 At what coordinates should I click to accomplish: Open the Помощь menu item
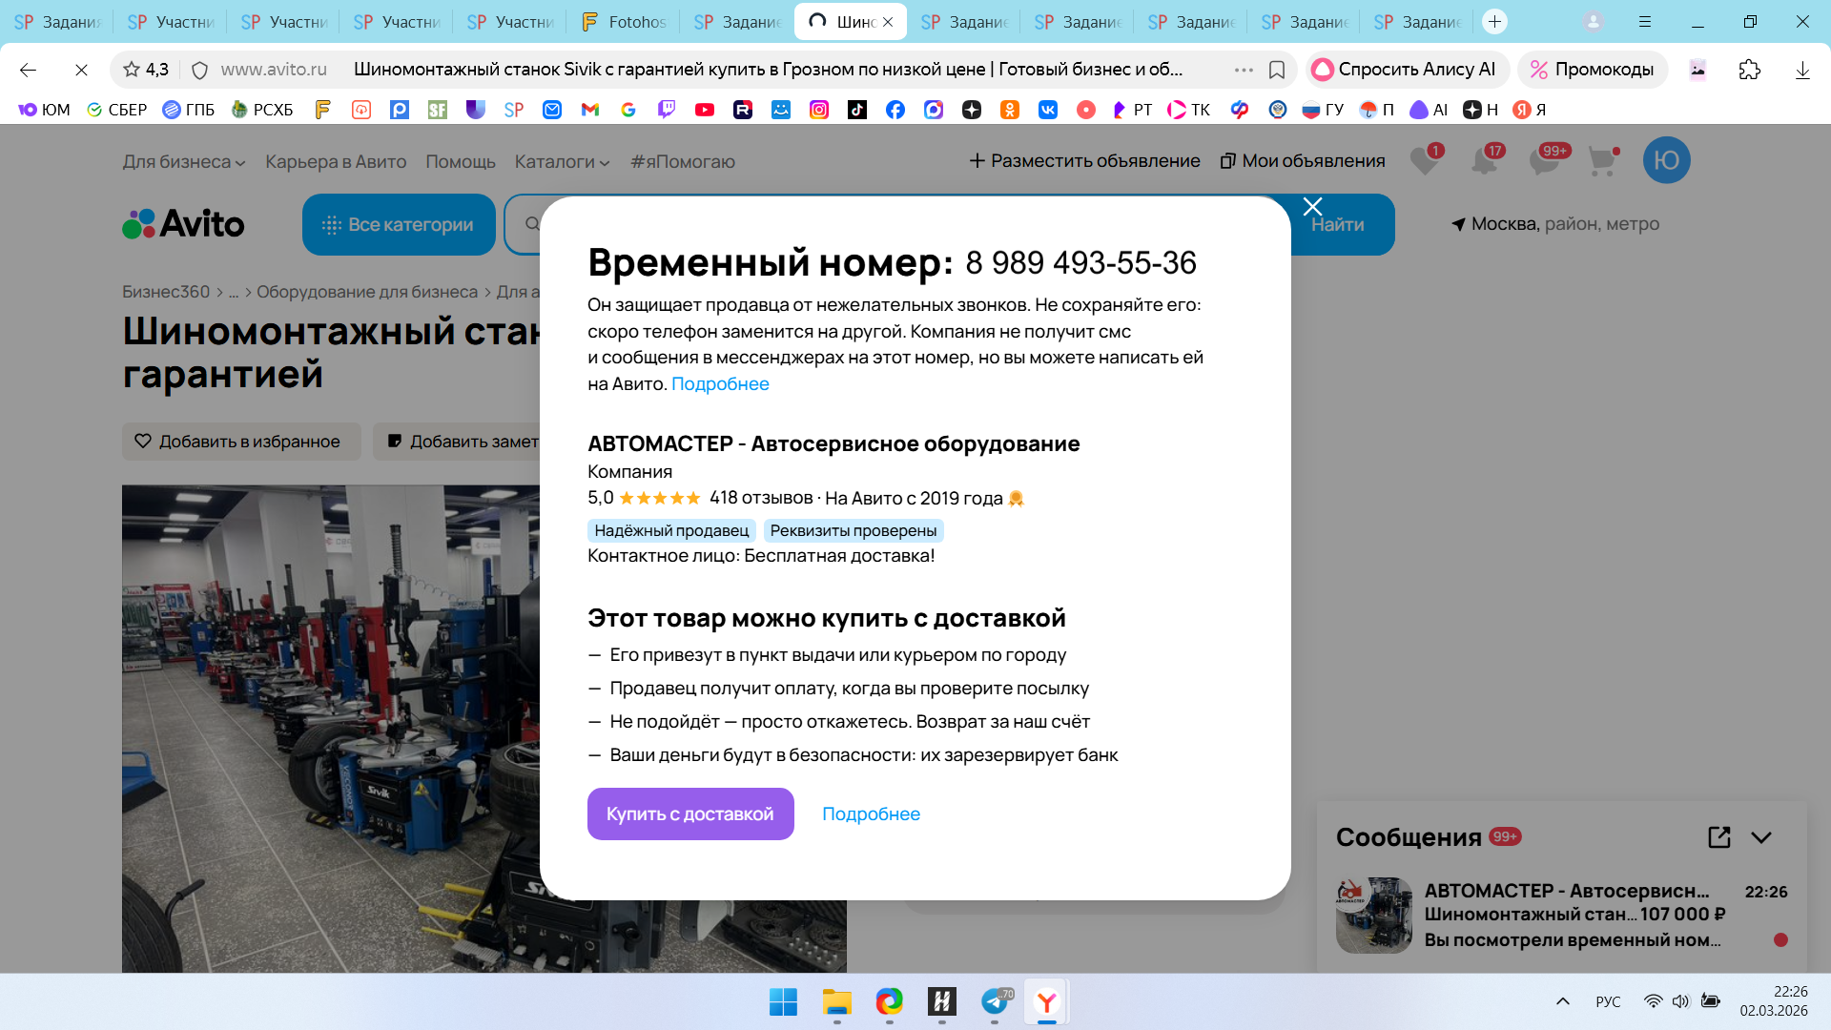coord(461,162)
